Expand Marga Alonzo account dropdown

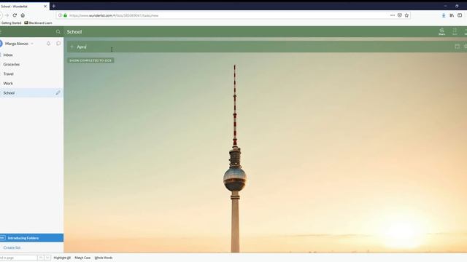(x=32, y=44)
